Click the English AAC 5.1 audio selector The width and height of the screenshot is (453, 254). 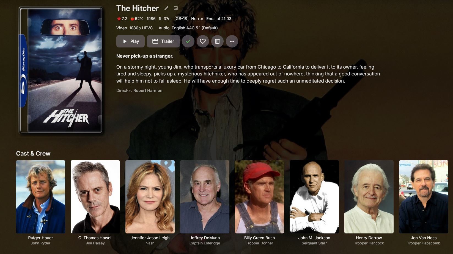pos(195,28)
